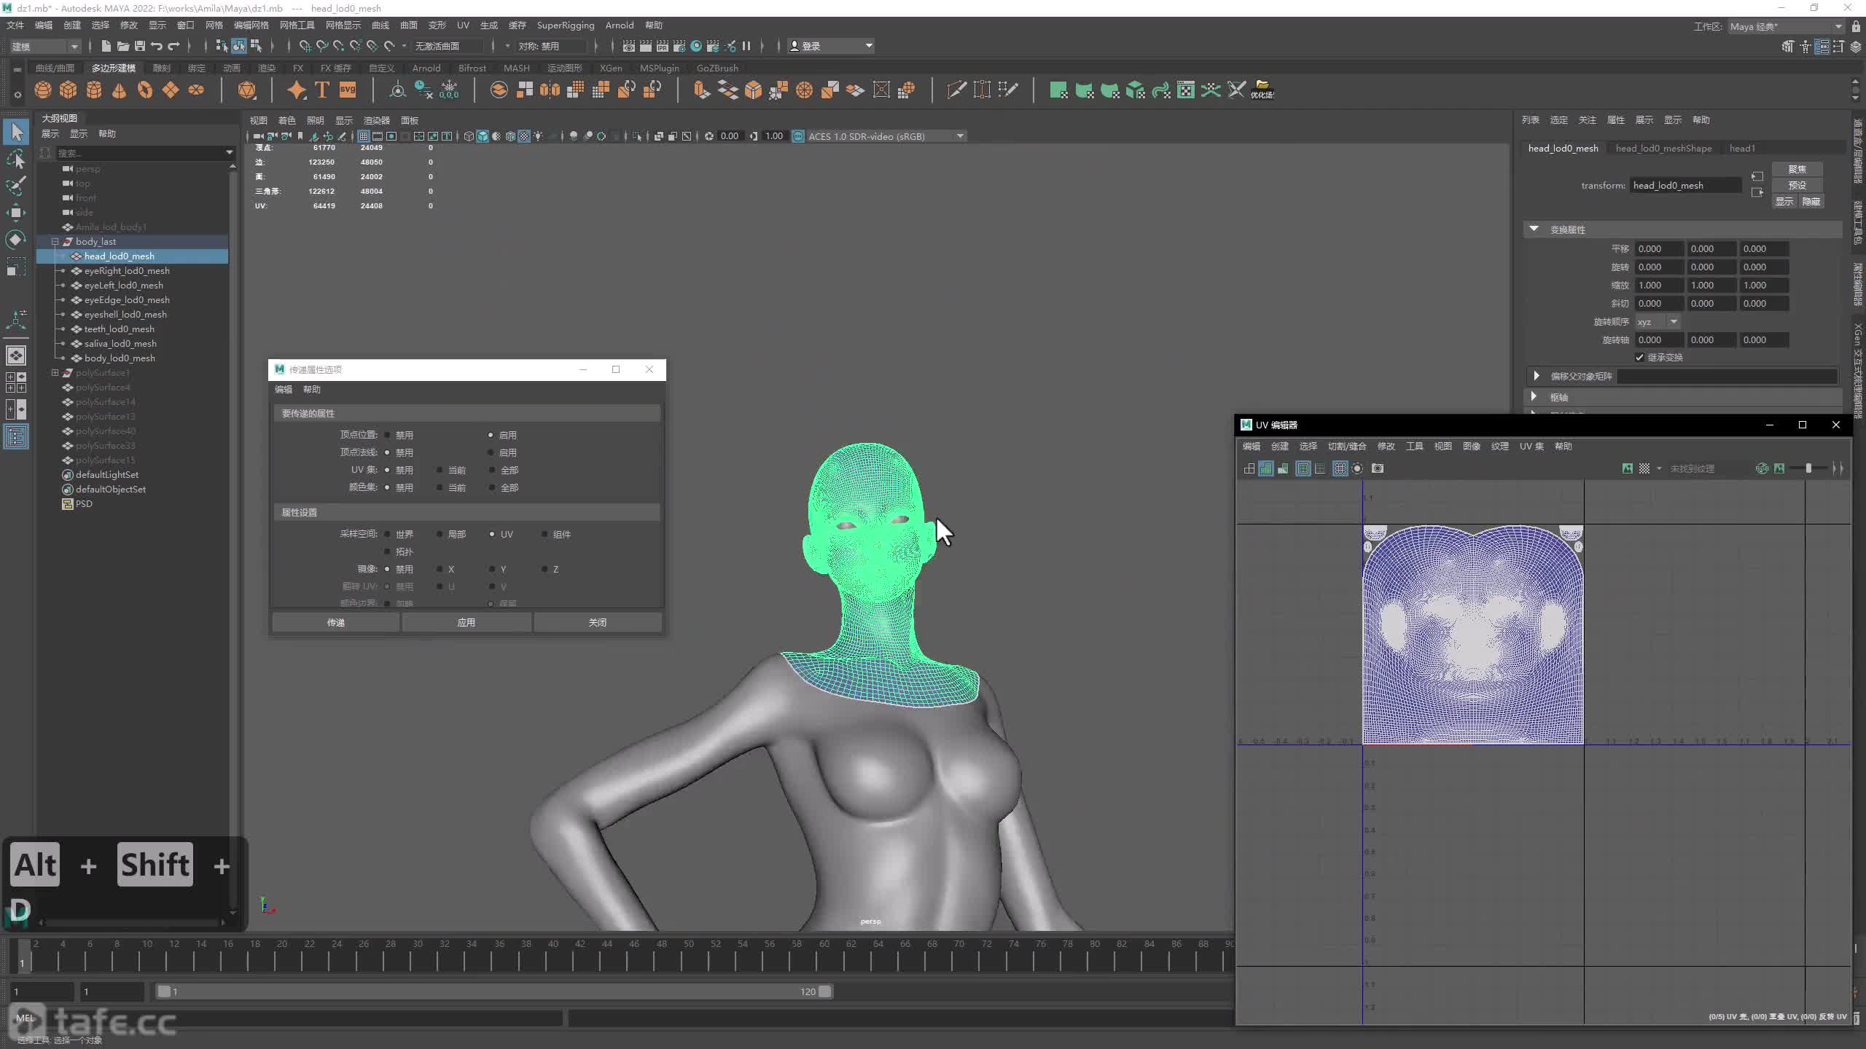Click the 传递 button
1866x1049 pixels.
pos(336,623)
